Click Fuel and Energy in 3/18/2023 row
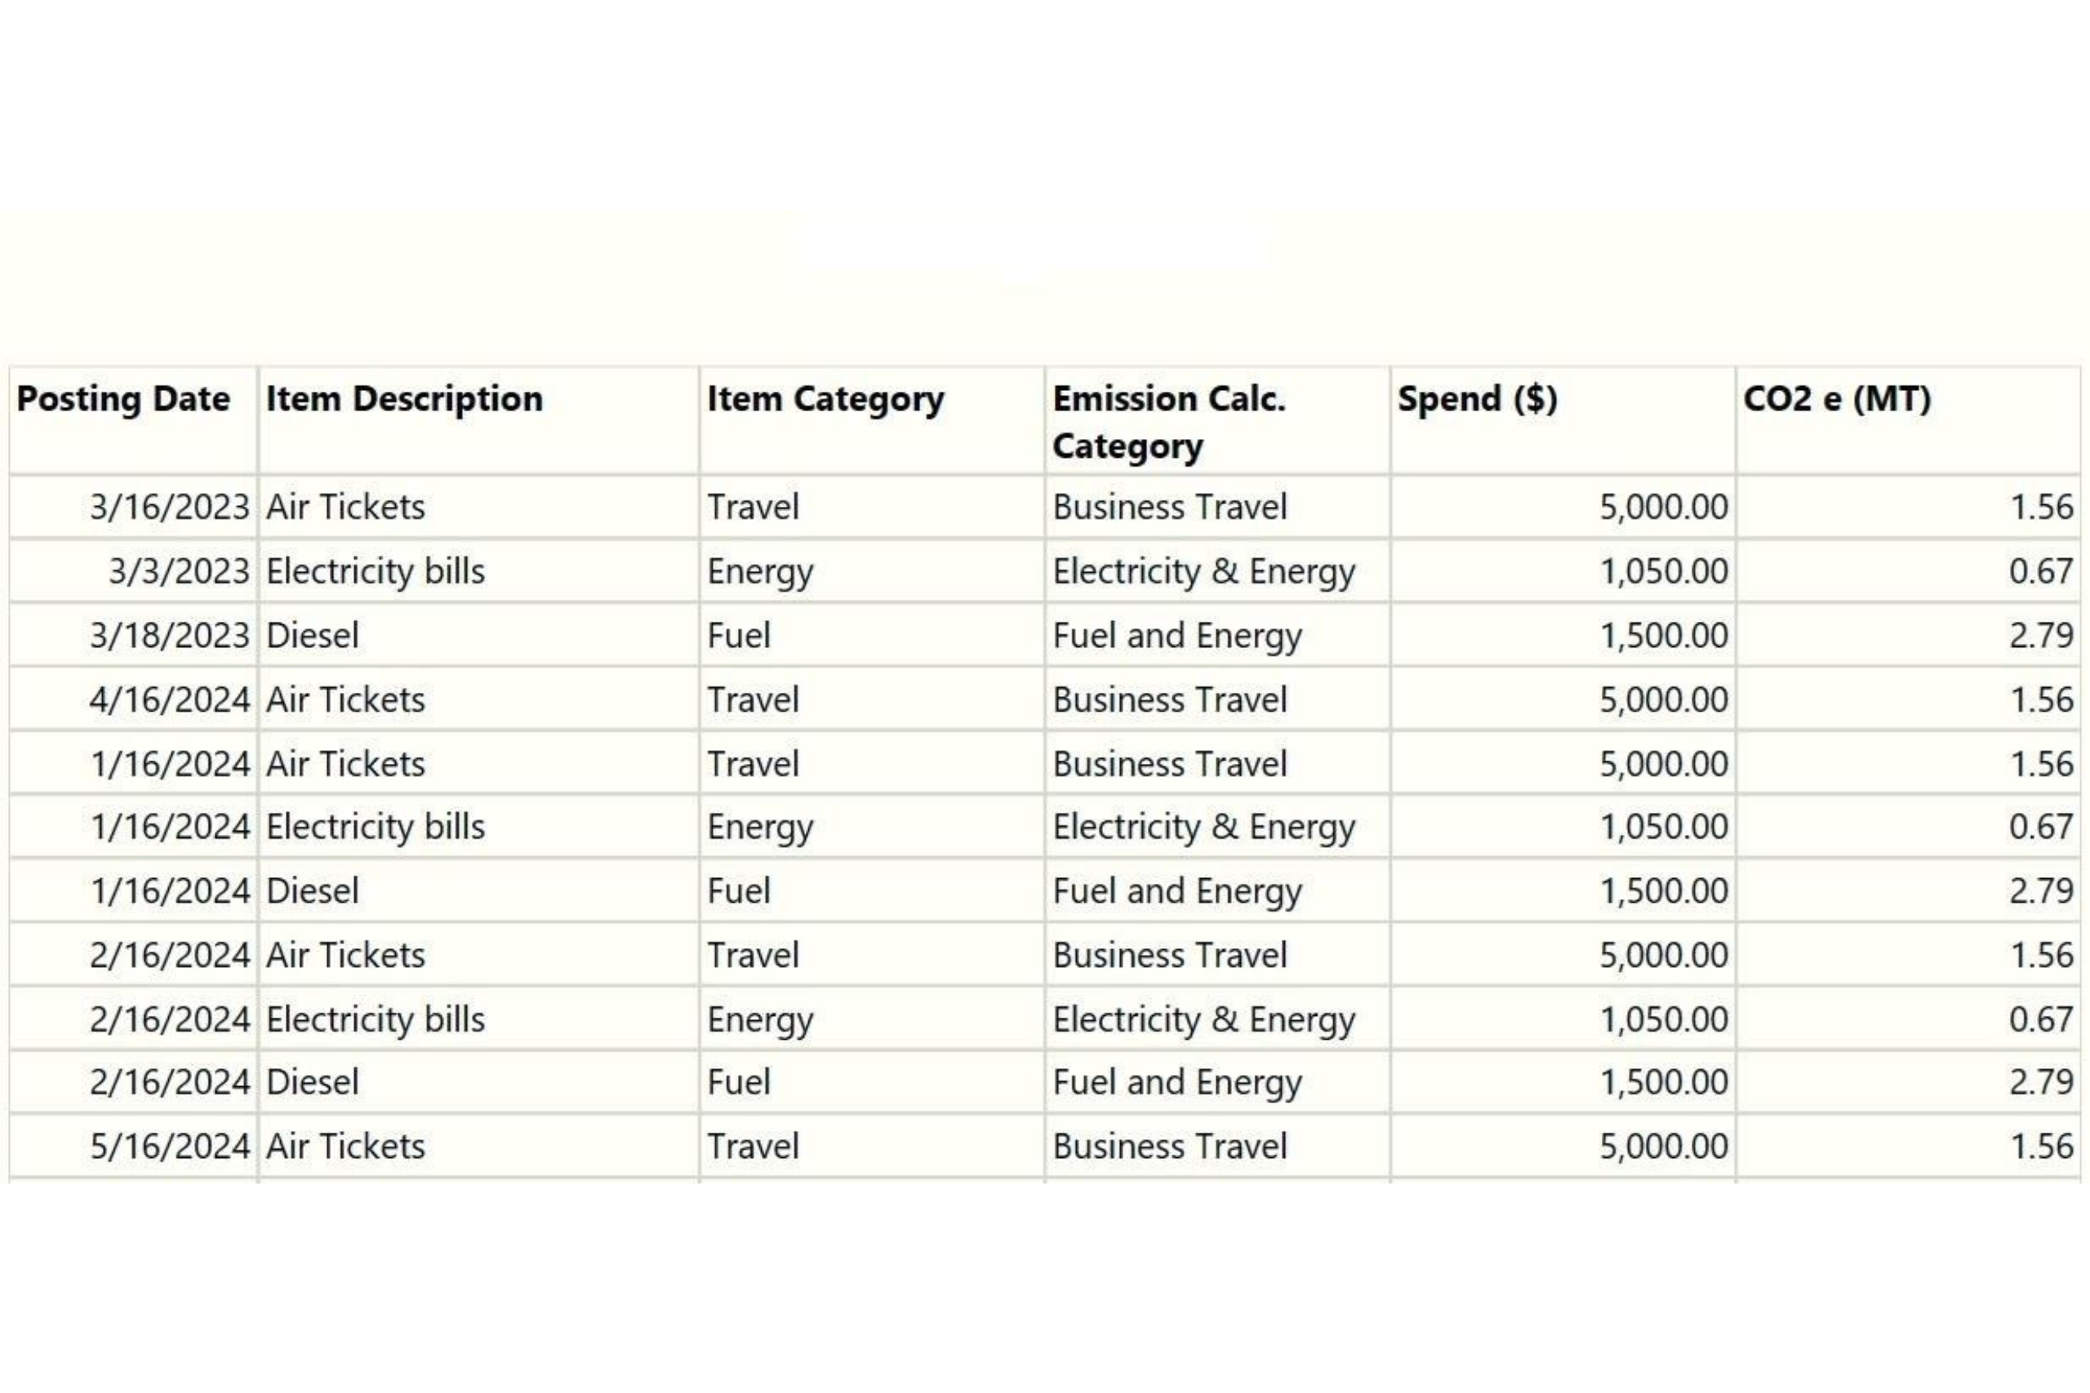Screen dimensions: 2090x1393 point(1176,636)
